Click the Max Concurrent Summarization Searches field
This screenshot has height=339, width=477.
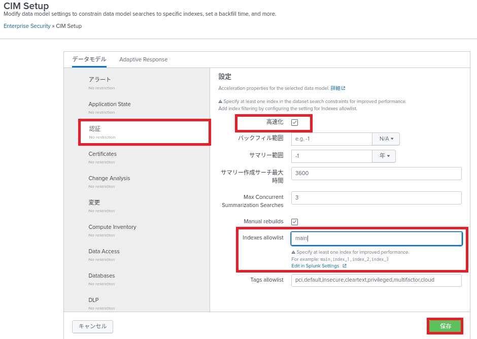(x=376, y=197)
